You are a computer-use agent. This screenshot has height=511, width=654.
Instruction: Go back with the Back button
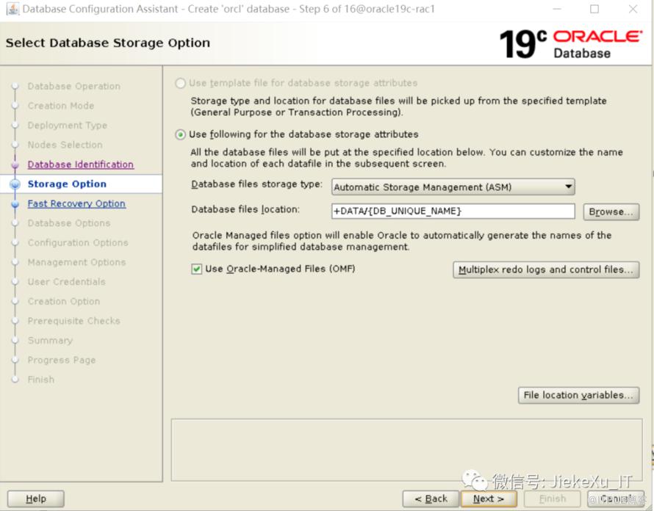coord(431,499)
